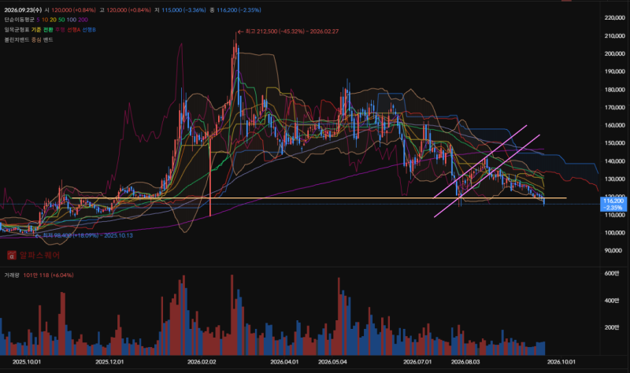Click the 2026.07.01 date axis label
Viewport: 630px width, 373px height.
[x=417, y=362]
